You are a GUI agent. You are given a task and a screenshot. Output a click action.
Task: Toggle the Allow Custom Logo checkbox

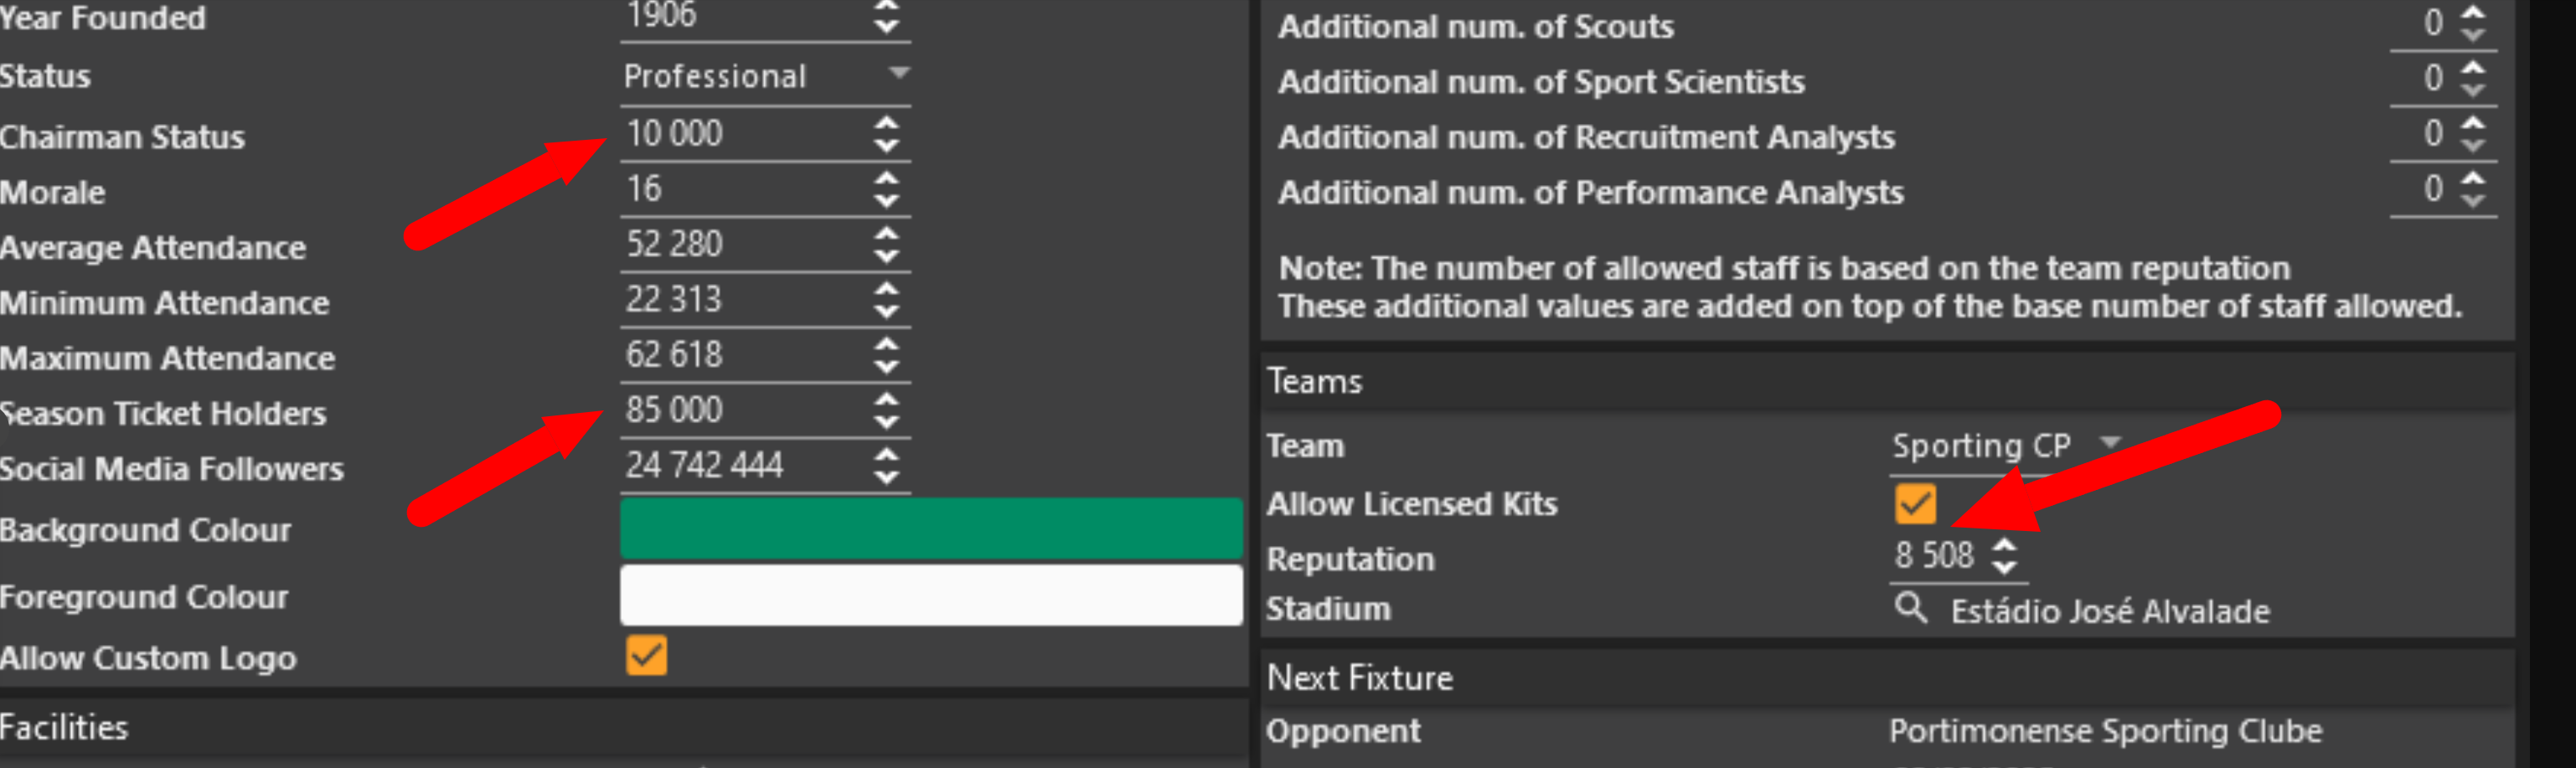click(x=647, y=656)
